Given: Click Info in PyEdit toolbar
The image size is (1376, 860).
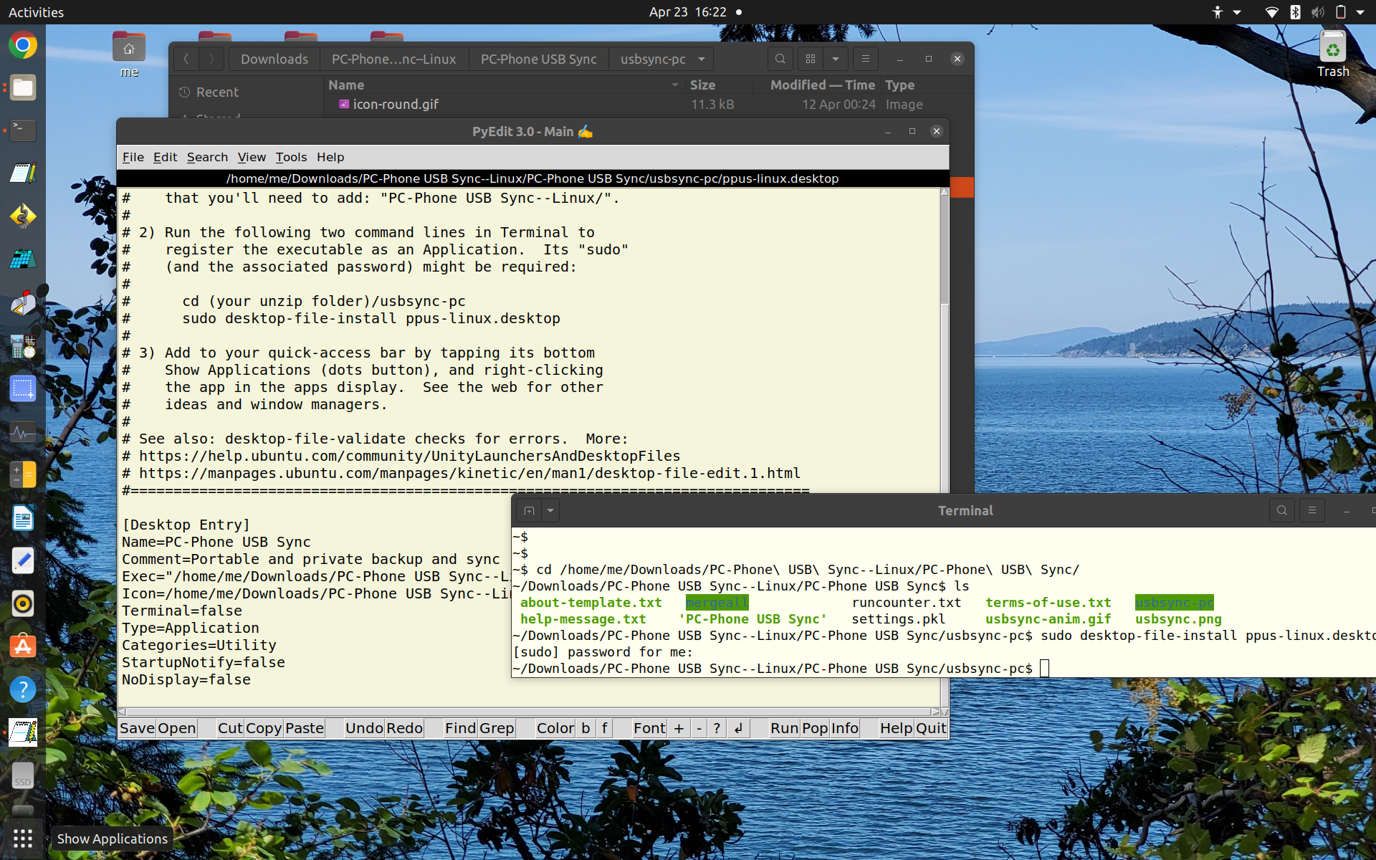Looking at the screenshot, I should [x=845, y=728].
